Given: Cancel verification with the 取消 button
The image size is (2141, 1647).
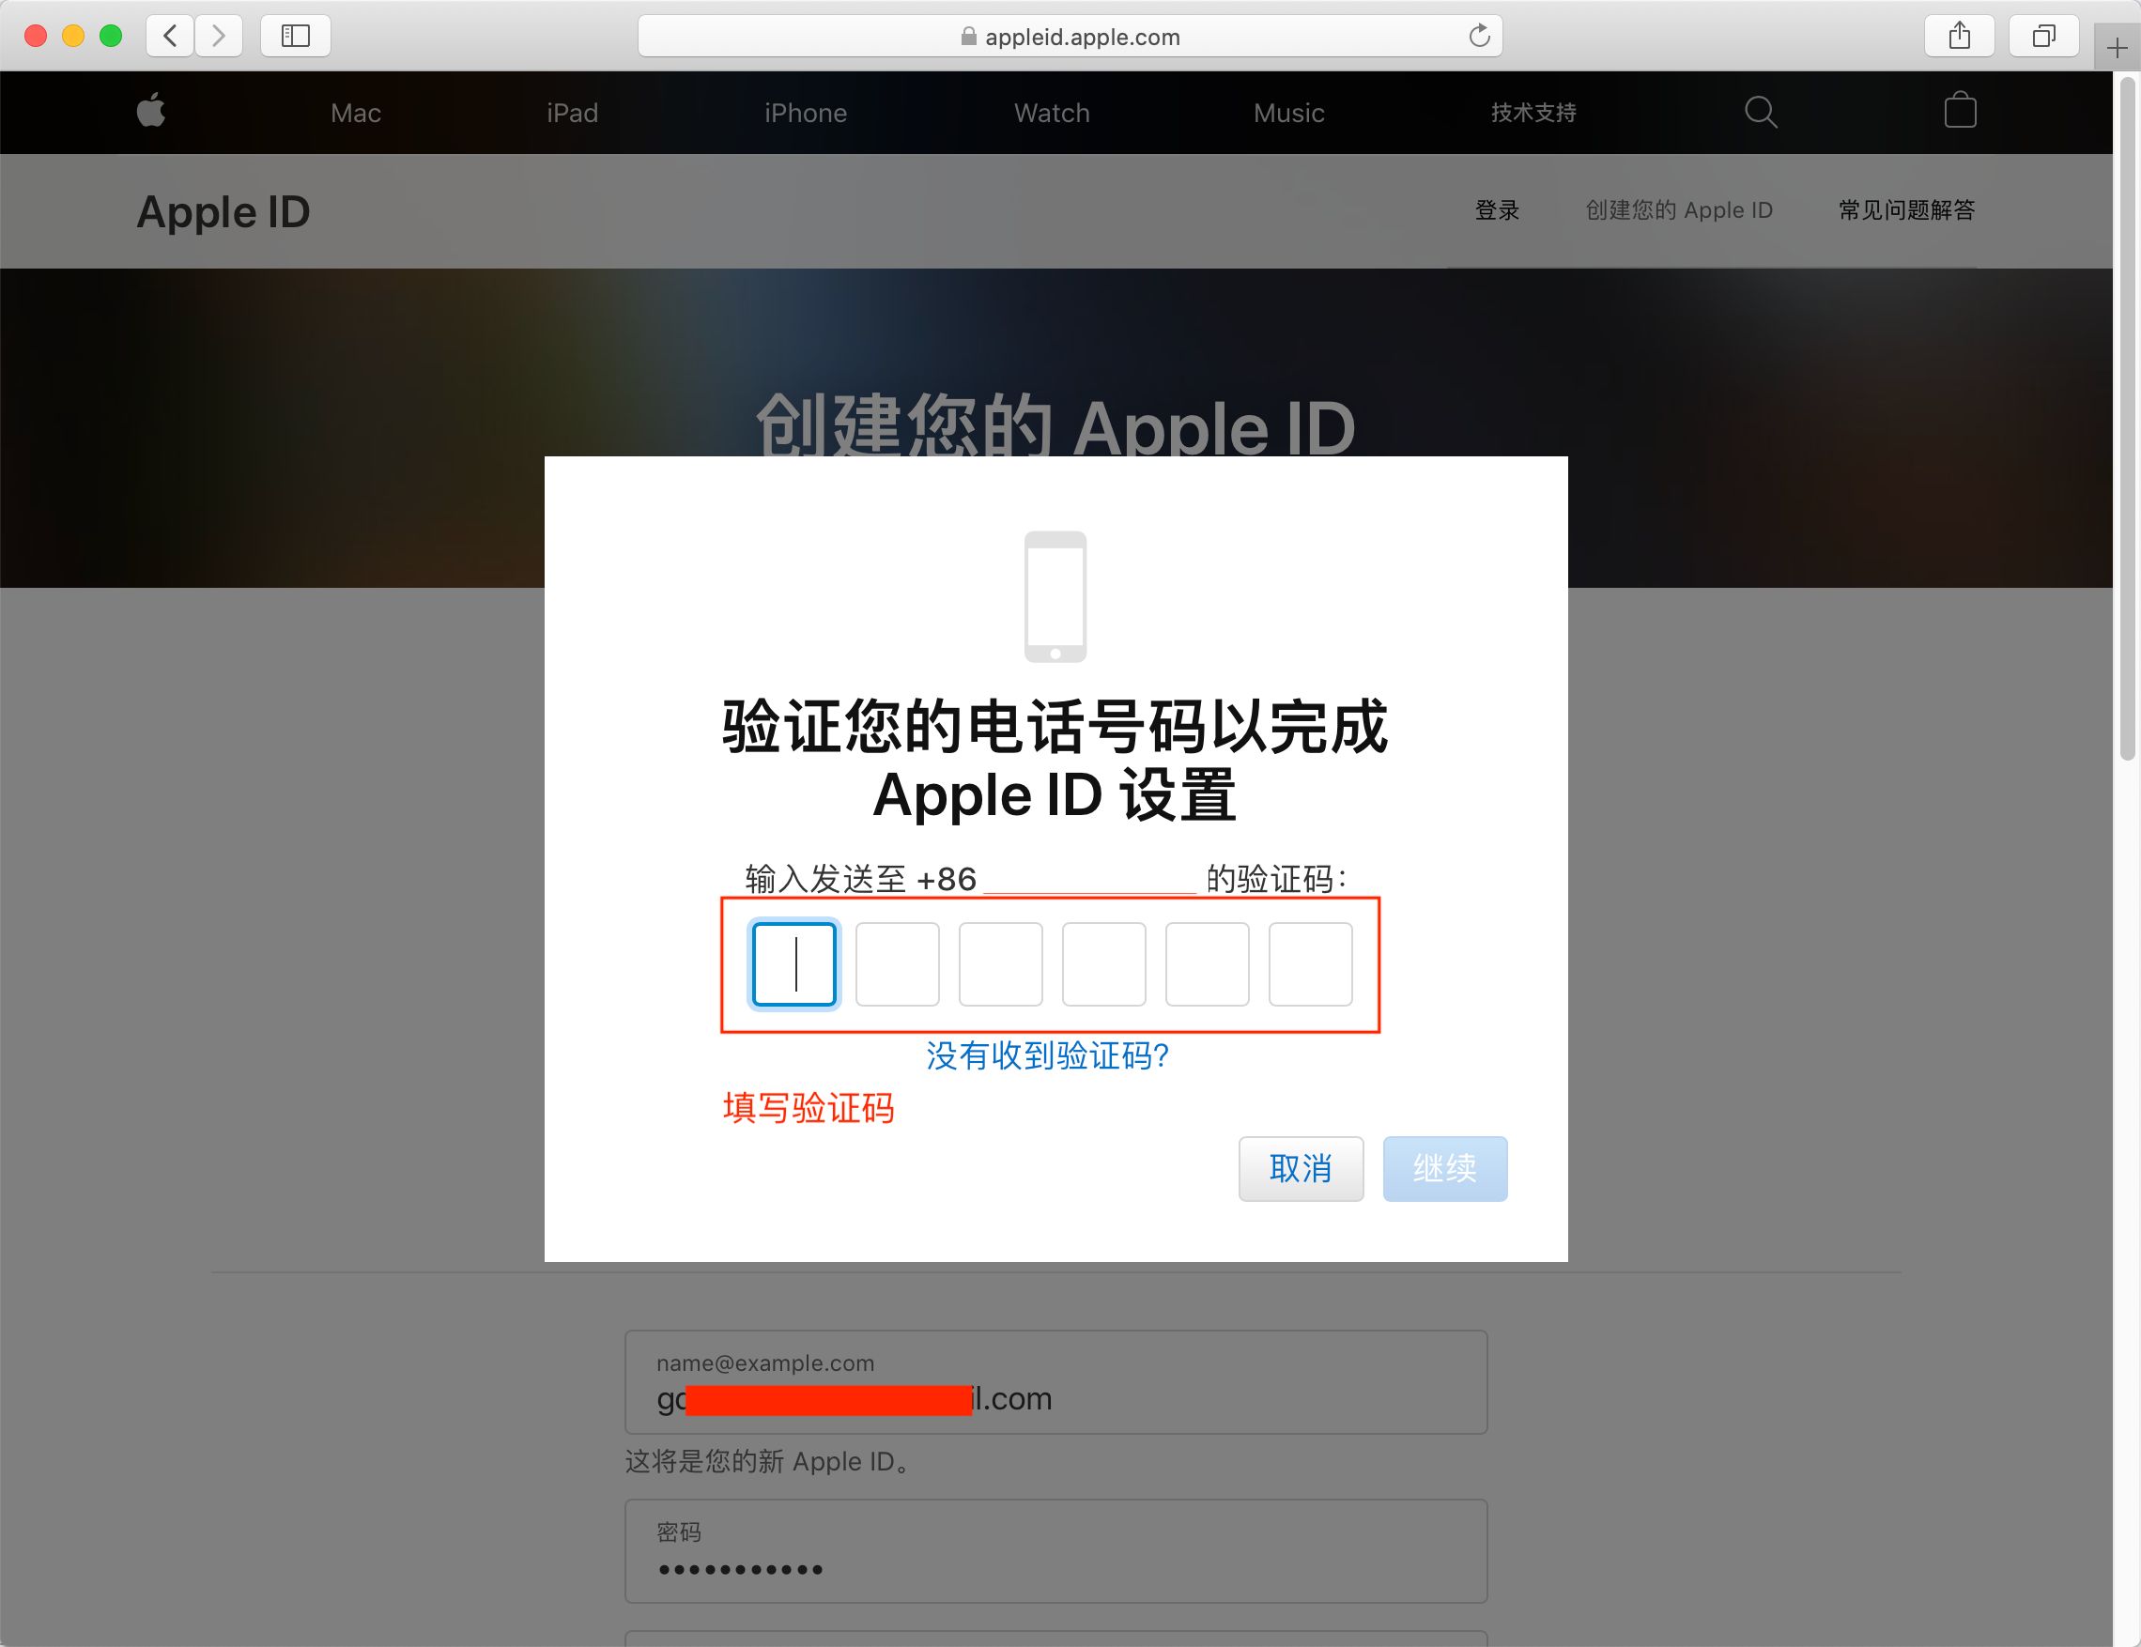Looking at the screenshot, I should click(x=1301, y=1169).
